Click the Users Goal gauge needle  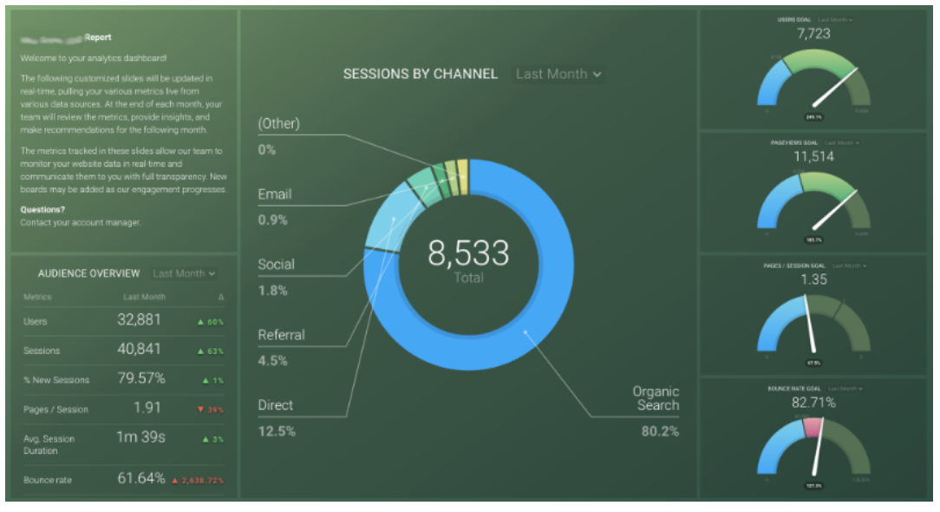point(834,87)
